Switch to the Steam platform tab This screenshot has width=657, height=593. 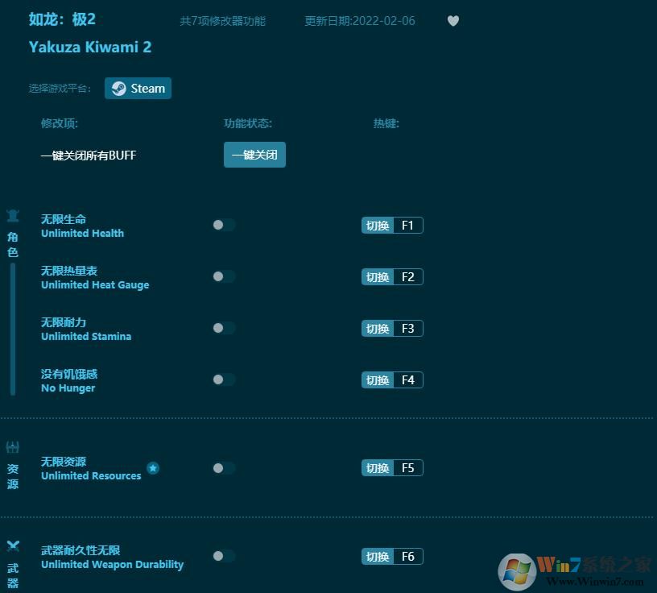[138, 88]
